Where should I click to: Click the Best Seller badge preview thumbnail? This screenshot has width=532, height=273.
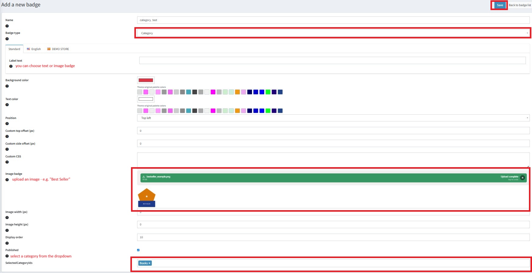[x=147, y=198]
